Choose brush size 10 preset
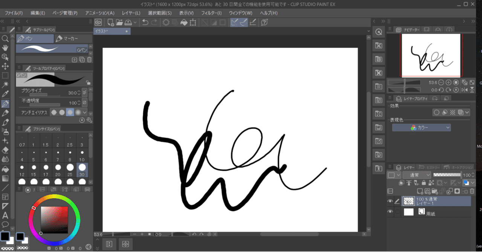Screen dimensions: 482x252 point(82,155)
